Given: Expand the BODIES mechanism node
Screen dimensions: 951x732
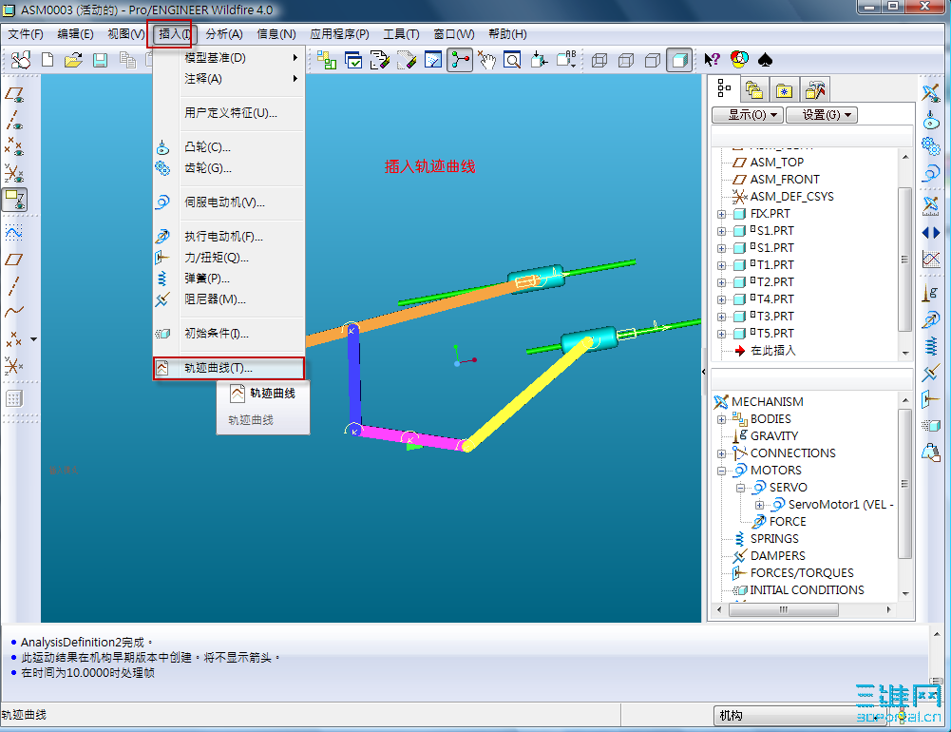Looking at the screenshot, I should click(721, 419).
